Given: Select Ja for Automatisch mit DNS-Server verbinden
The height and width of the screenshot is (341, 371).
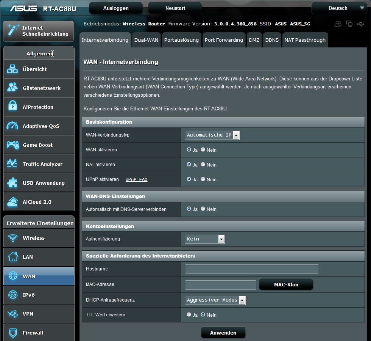Looking at the screenshot, I should (x=189, y=209).
